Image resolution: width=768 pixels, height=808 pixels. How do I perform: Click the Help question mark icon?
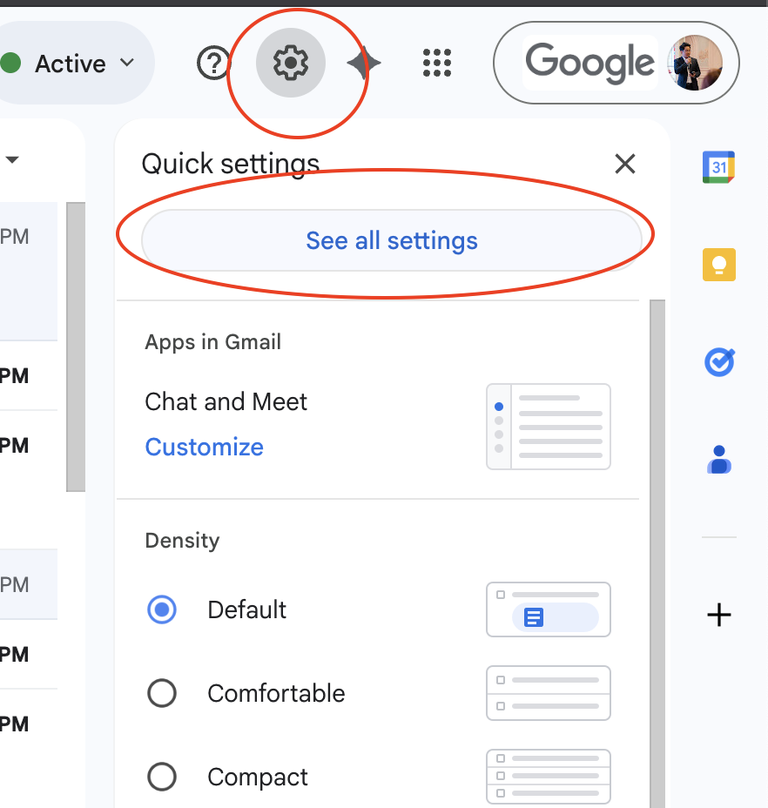tap(213, 64)
